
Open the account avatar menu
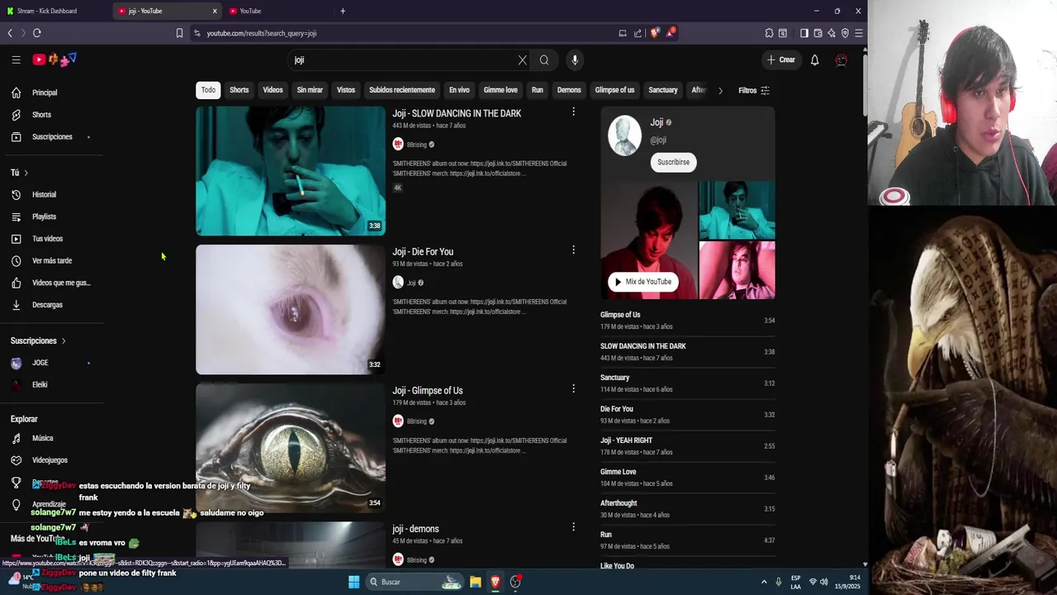(x=841, y=59)
